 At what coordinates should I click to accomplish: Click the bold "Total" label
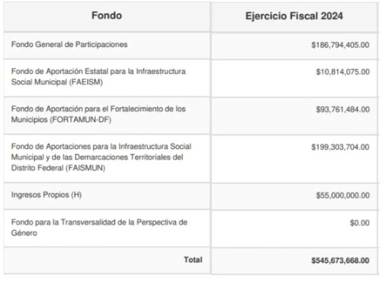pyautogui.click(x=193, y=260)
